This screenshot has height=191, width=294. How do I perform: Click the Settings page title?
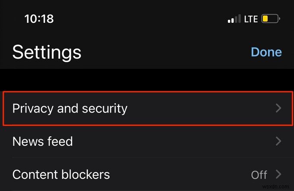[x=47, y=52]
